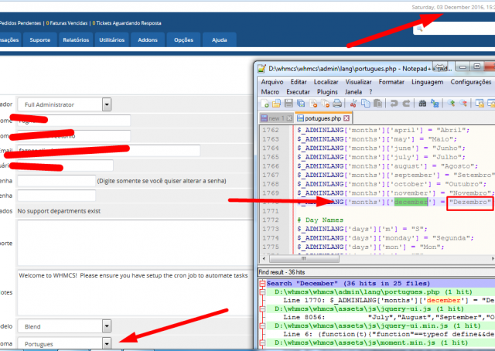Open the Plugins menu
The height and width of the screenshot is (351, 495).
coord(327,92)
